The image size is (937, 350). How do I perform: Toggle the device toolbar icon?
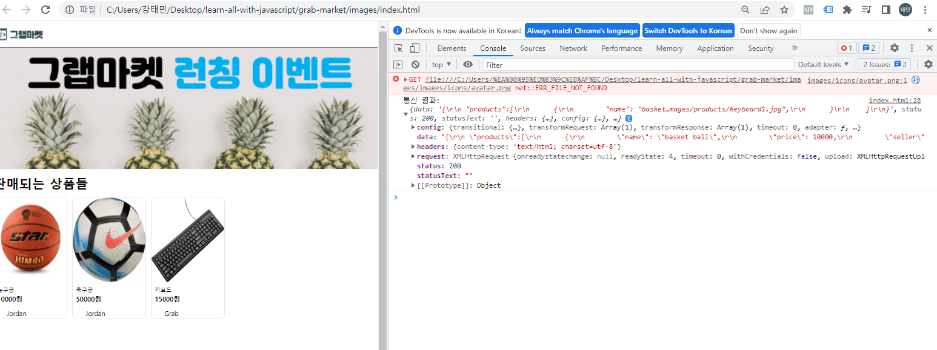pyautogui.click(x=415, y=48)
